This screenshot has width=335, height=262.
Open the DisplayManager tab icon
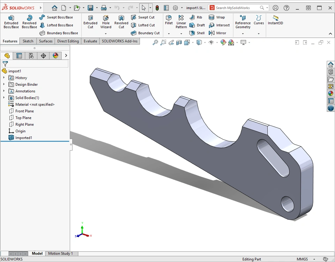pos(55,56)
